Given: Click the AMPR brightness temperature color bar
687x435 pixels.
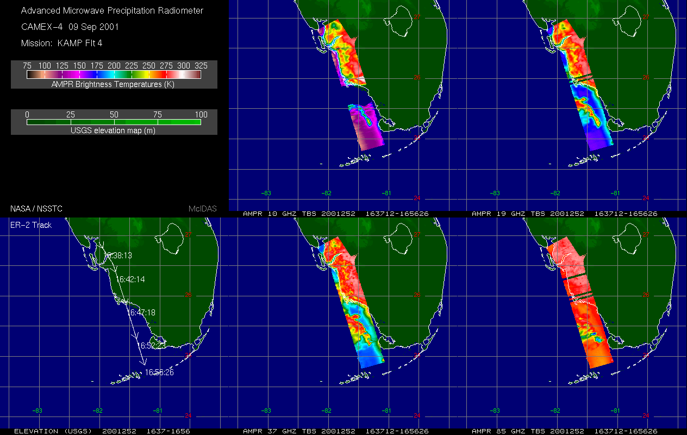Looking at the screenshot, I should point(114,74).
